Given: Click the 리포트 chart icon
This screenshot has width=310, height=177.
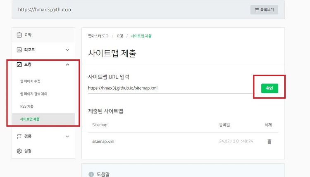Looking at the screenshot, I should [19, 50].
